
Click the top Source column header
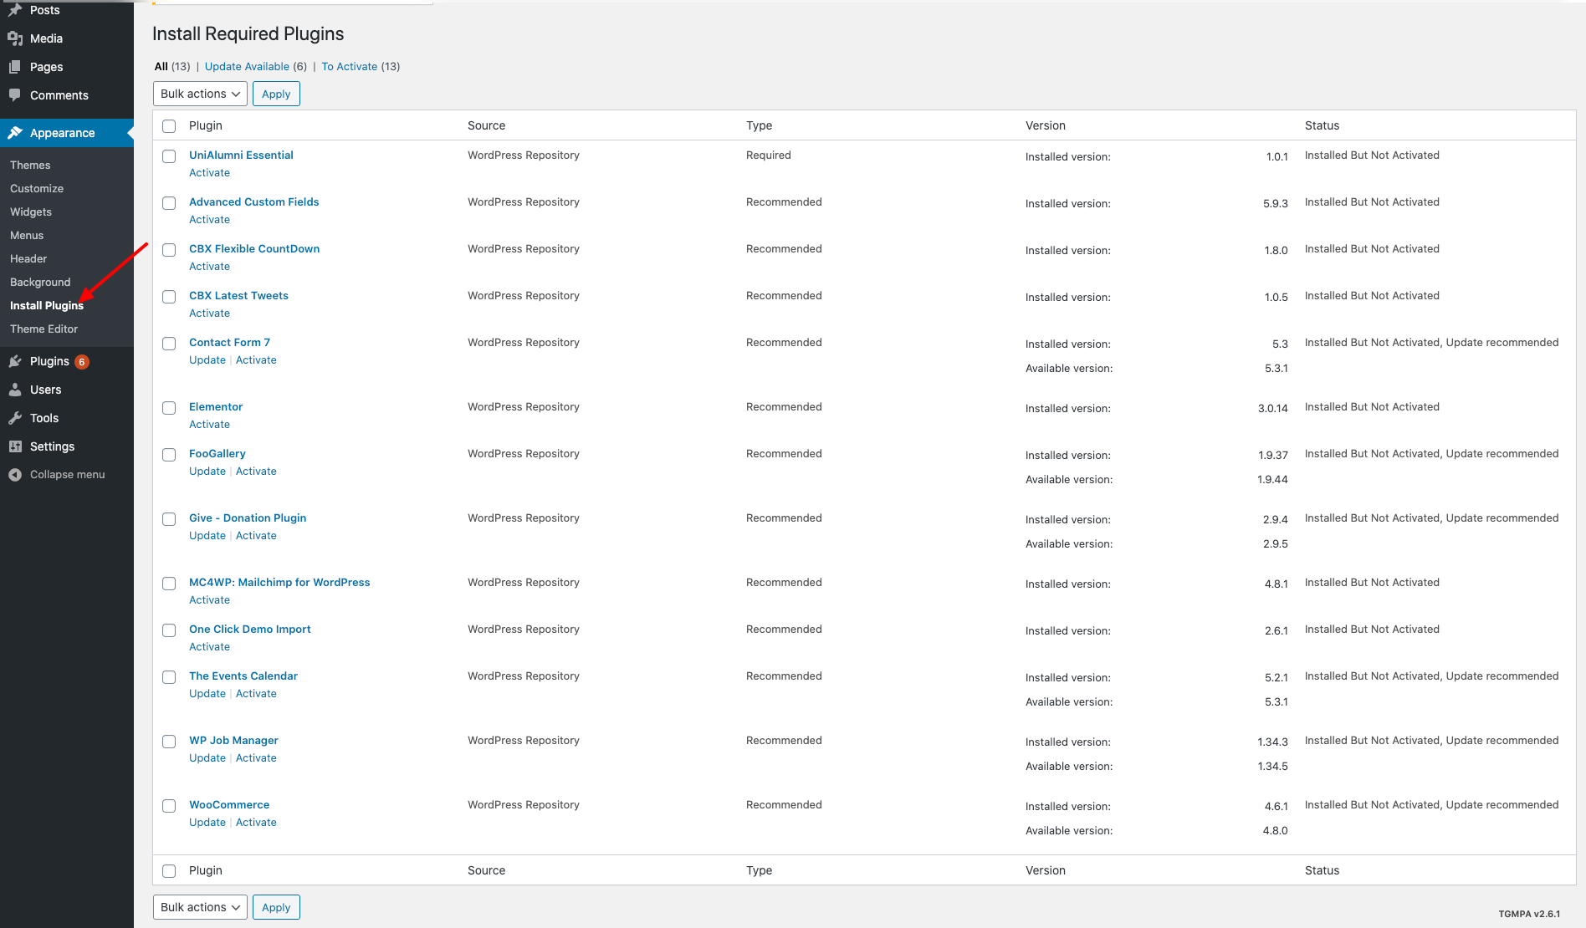[x=486, y=125]
